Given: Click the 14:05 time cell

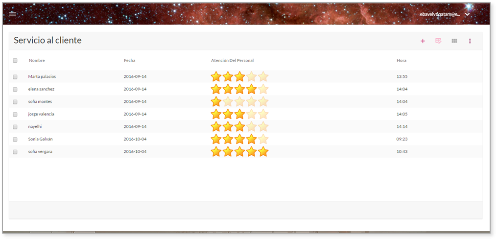Looking at the screenshot, I should pyautogui.click(x=402, y=114).
